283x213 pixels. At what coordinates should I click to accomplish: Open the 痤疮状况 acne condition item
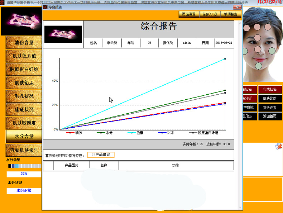pos(24,109)
